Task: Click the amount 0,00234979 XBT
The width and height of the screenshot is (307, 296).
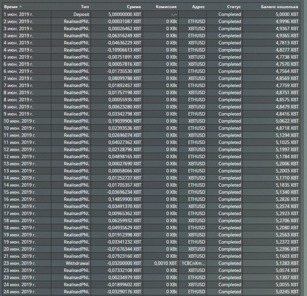Action: pyautogui.click(x=125, y=277)
